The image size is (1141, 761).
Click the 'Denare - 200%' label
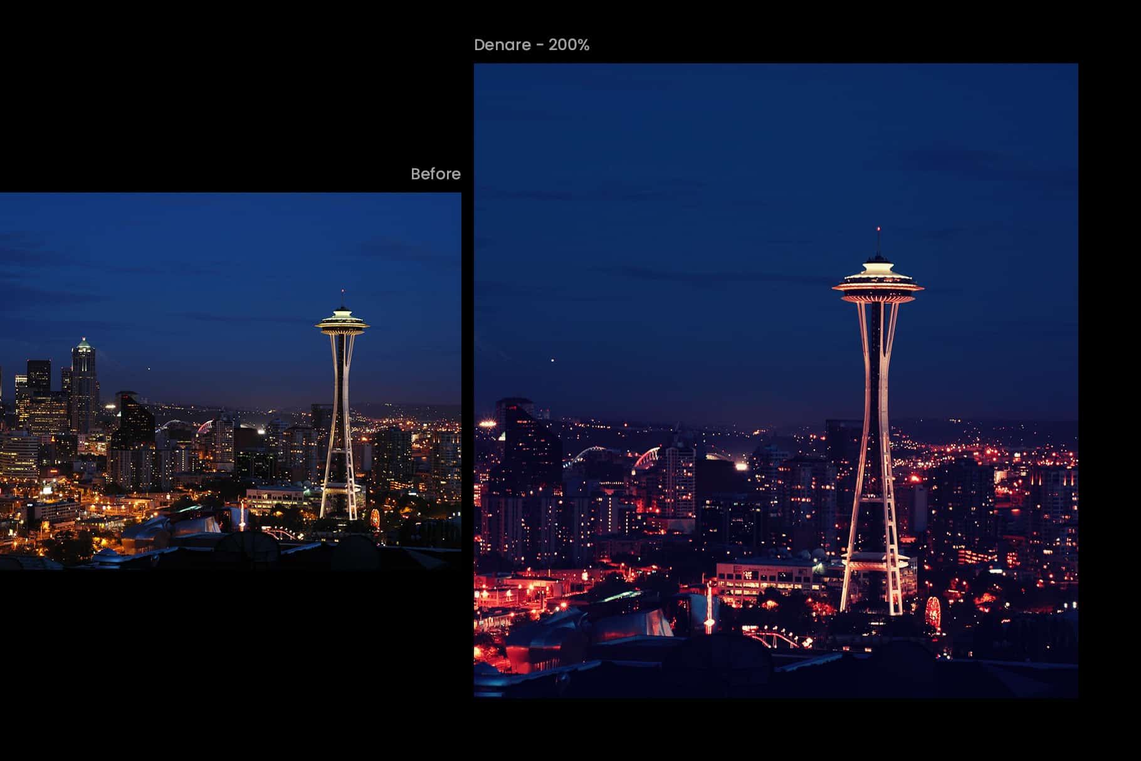tap(532, 45)
